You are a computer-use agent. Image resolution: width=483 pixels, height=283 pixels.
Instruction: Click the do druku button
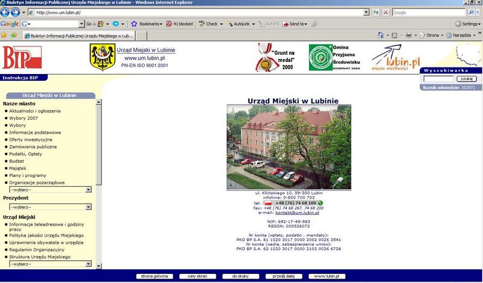(x=240, y=276)
